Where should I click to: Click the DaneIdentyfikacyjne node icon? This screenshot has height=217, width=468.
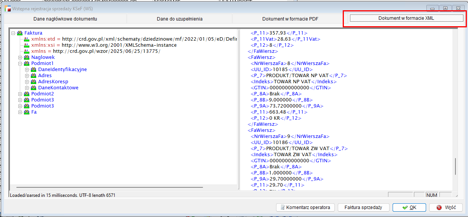[34, 70]
